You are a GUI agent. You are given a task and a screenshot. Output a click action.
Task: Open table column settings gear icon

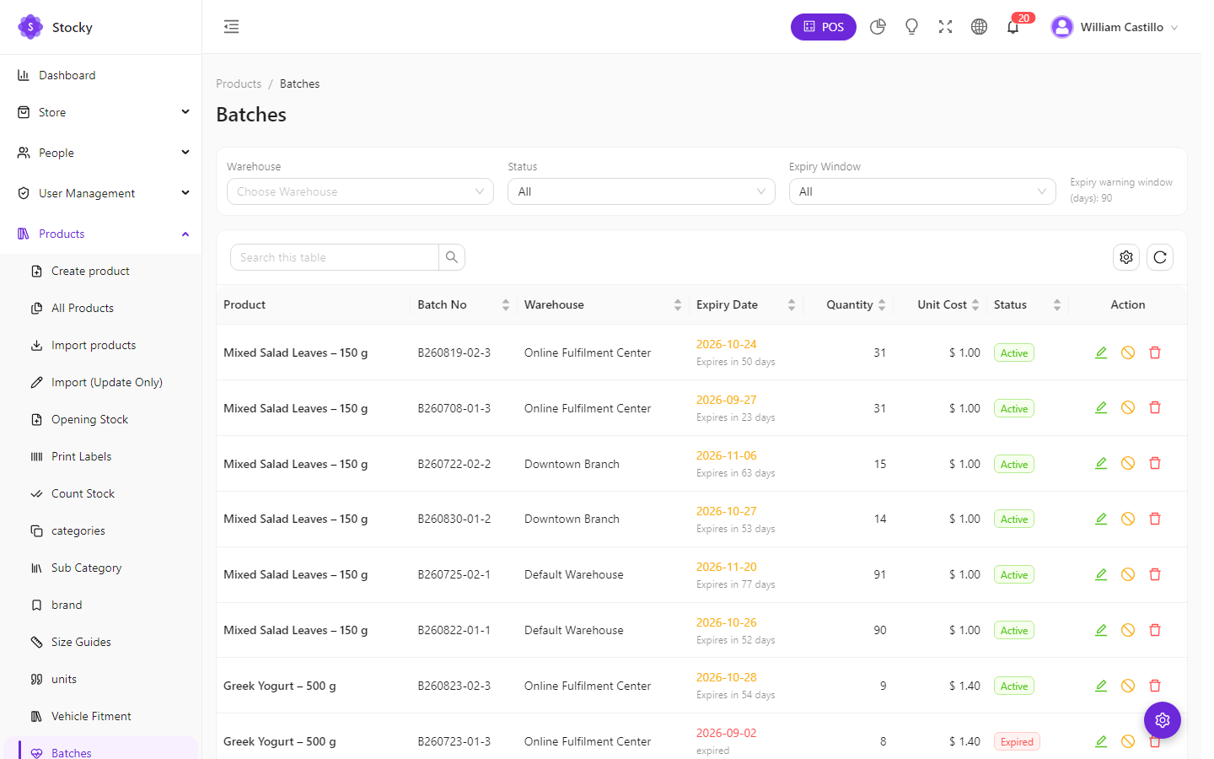click(1126, 257)
